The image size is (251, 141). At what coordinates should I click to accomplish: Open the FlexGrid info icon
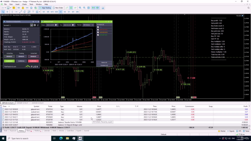click(x=38, y=25)
